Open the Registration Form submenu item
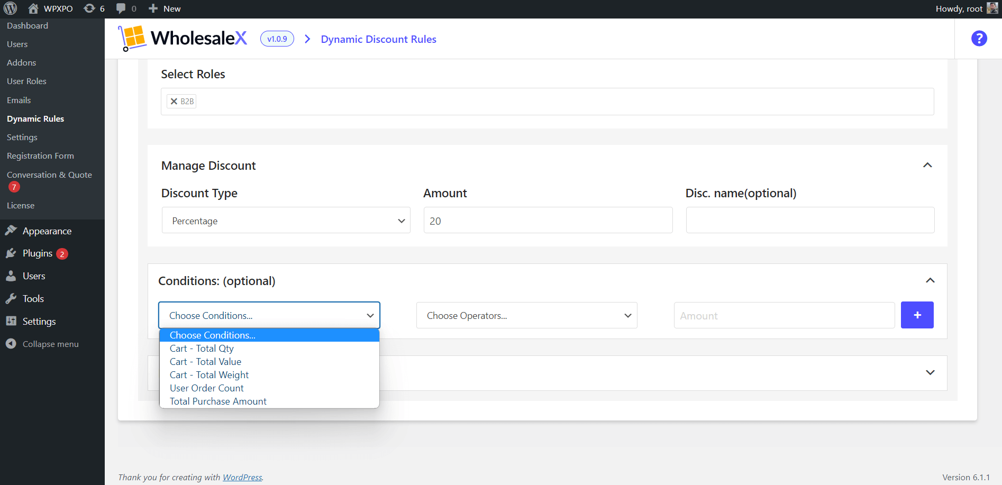 (x=40, y=156)
